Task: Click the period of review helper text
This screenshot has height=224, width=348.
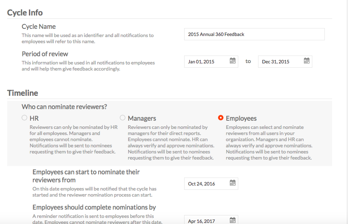Action: (88, 66)
